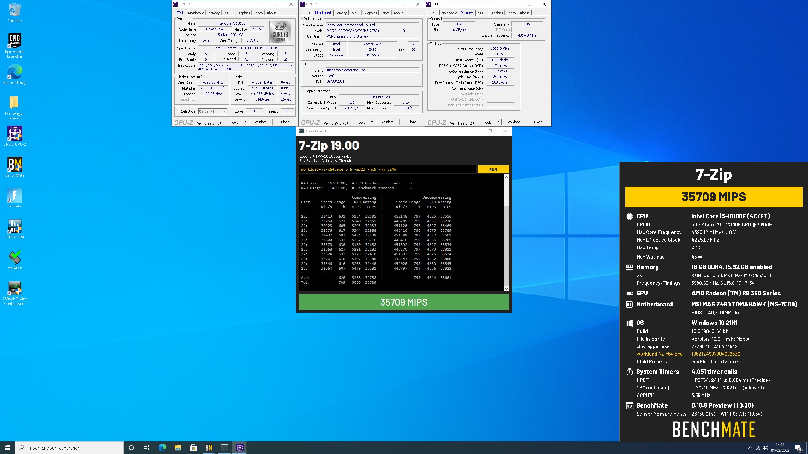Screen dimensions: 808x454
Task: Minimize the Memory CPU-Z window
Action: click(x=515, y=4)
